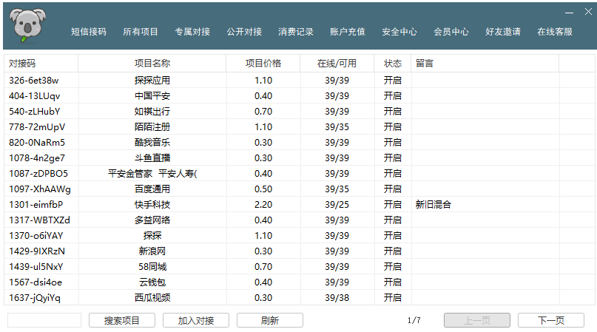Click the 2.20 price cell
The width and height of the screenshot is (597, 332).
(x=263, y=205)
